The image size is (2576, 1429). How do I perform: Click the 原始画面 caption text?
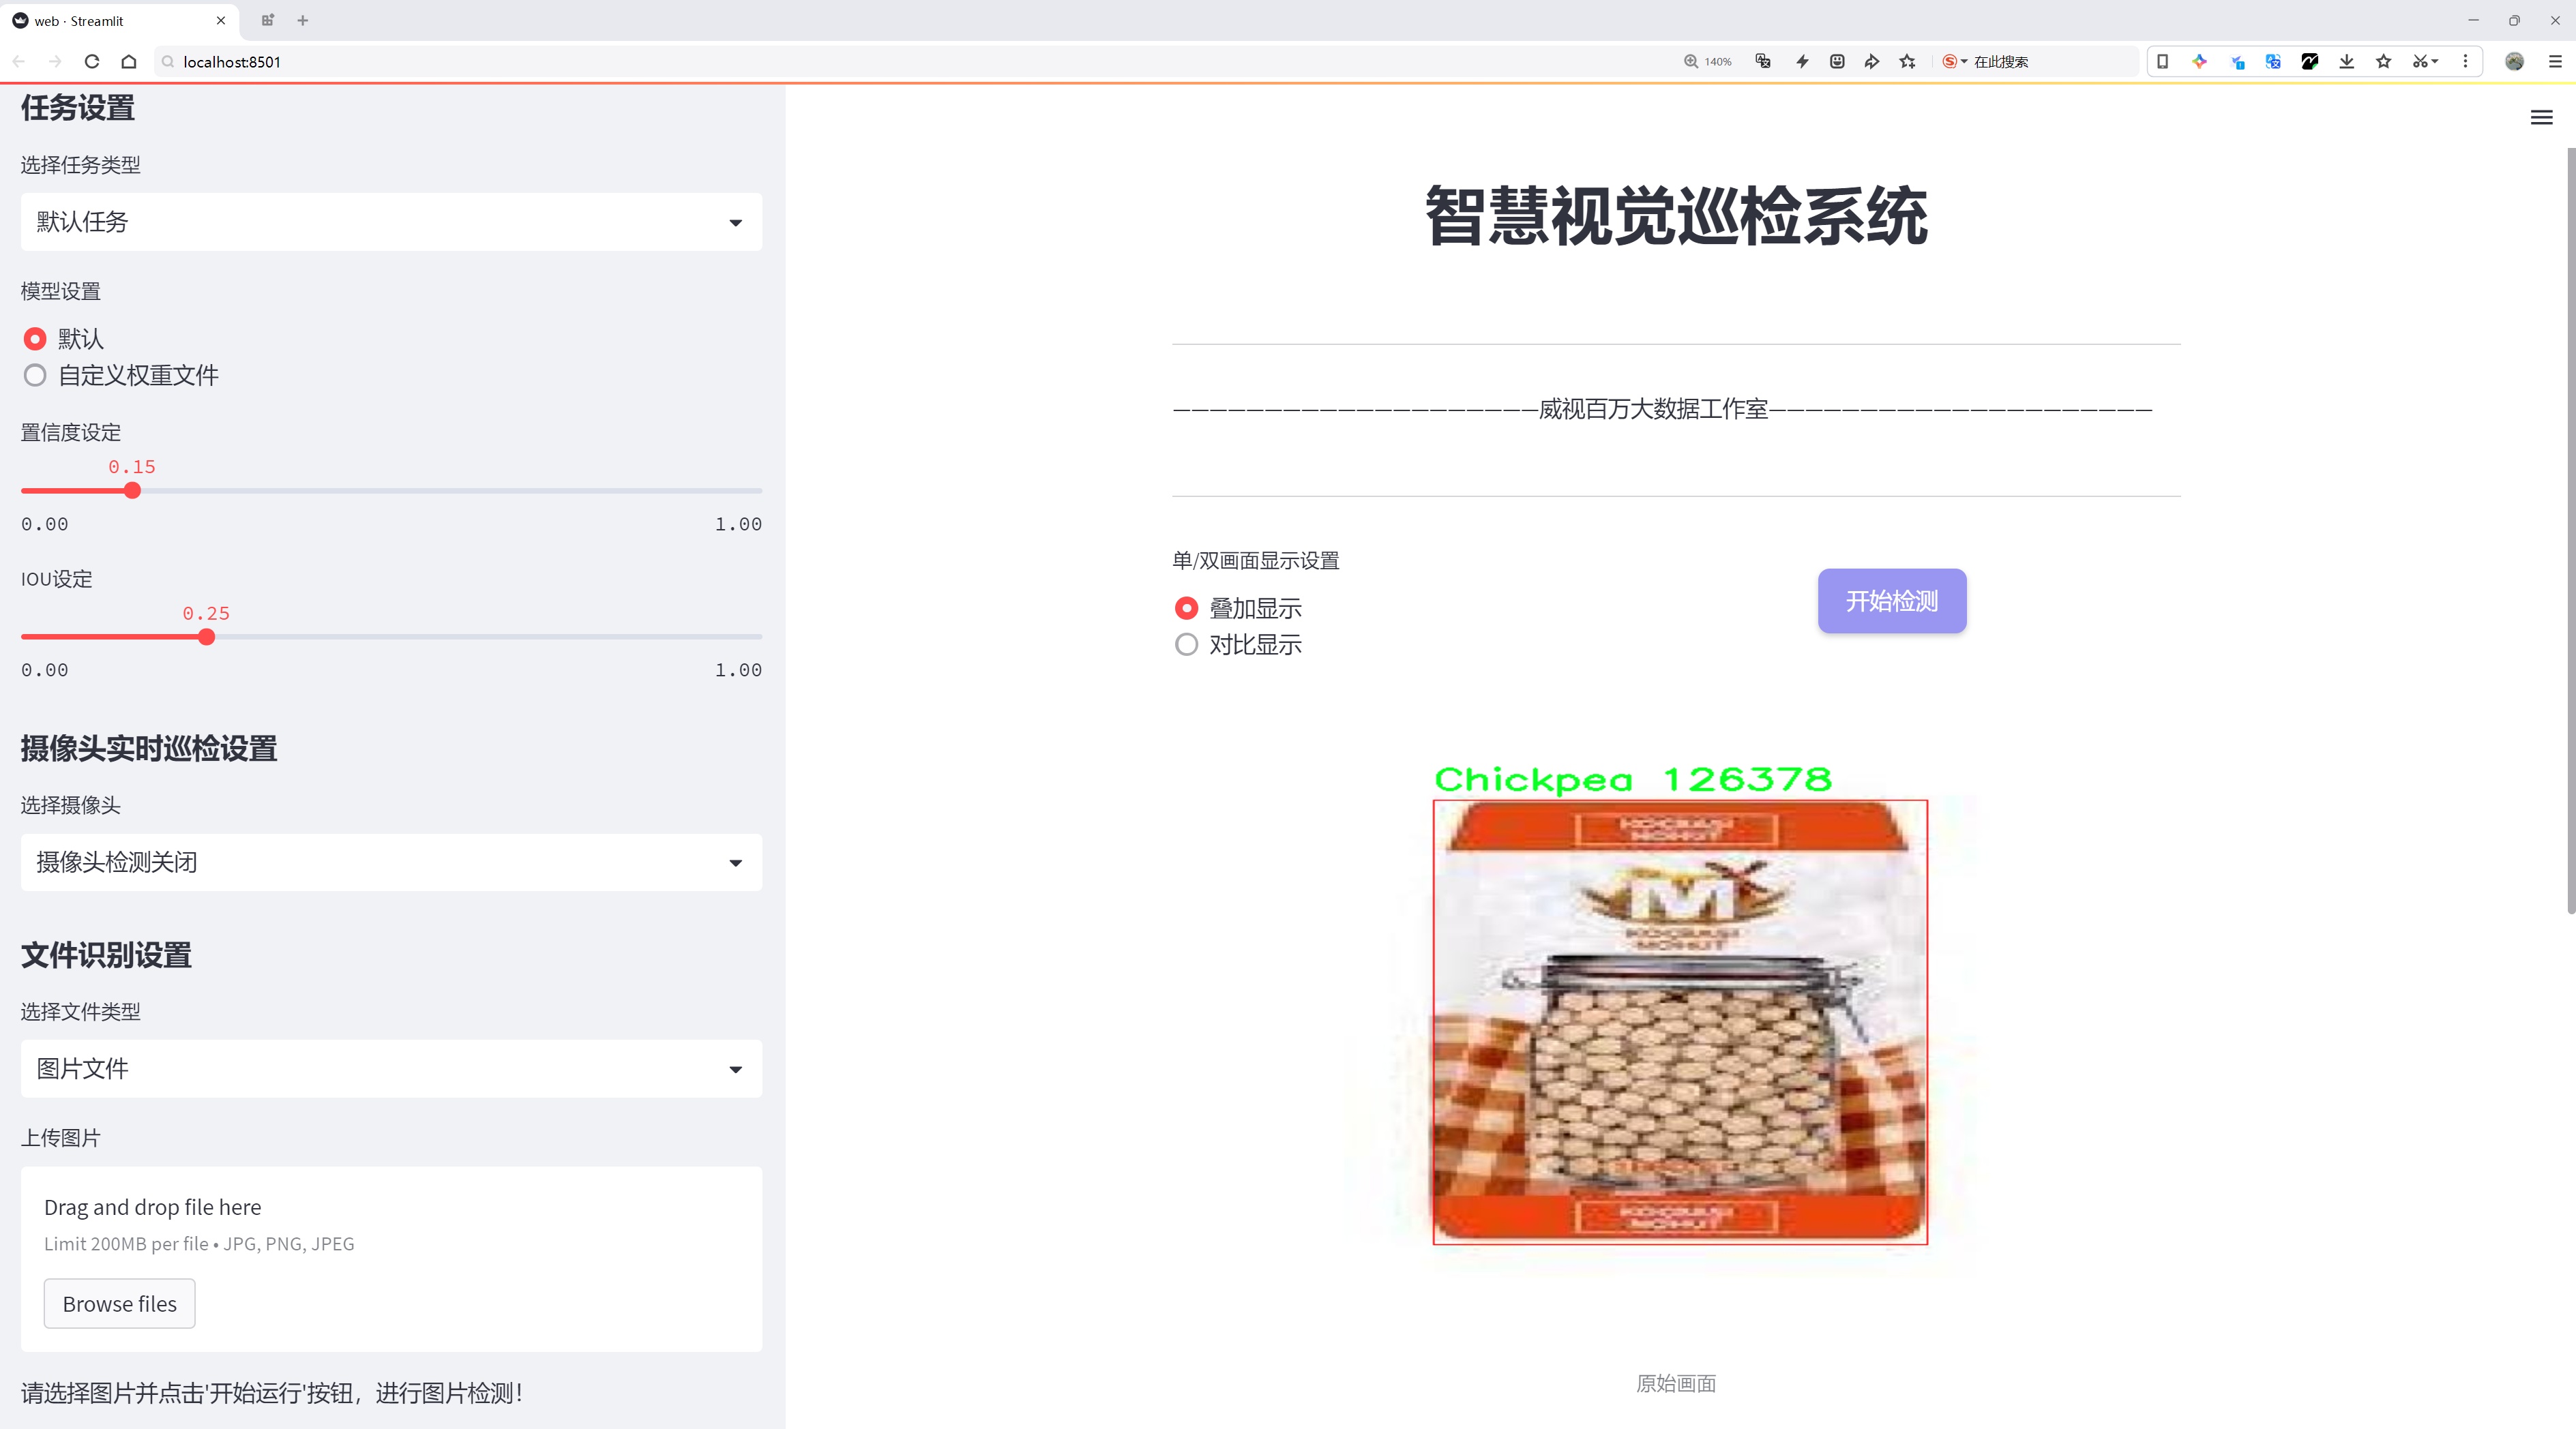pos(1676,1383)
